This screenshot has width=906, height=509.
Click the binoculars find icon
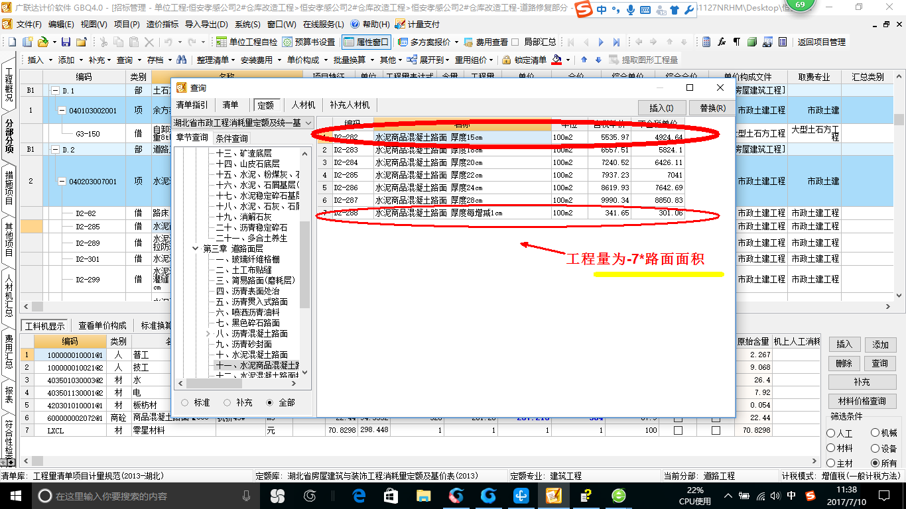click(x=181, y=60)
